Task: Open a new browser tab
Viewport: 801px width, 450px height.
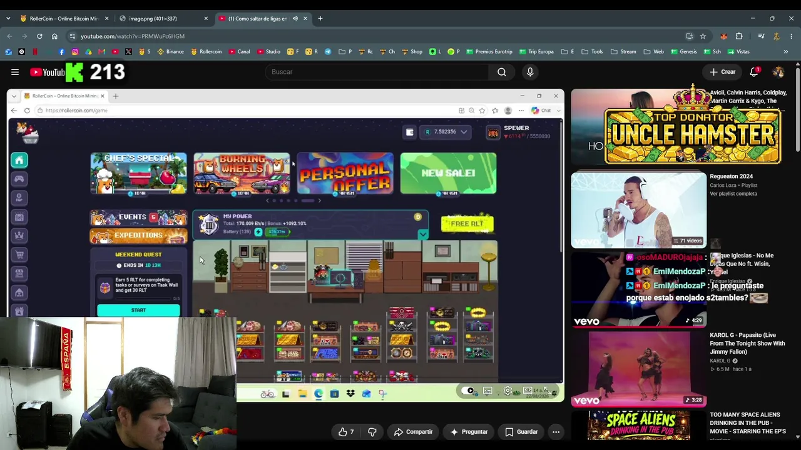Action: coord(320,19)
